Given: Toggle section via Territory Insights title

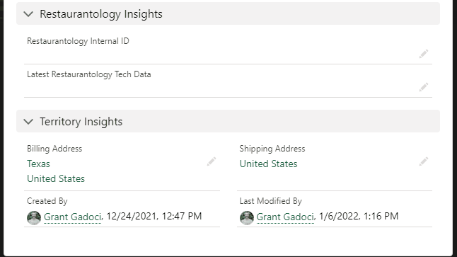Looking at the screenshot, I should 81,122.
